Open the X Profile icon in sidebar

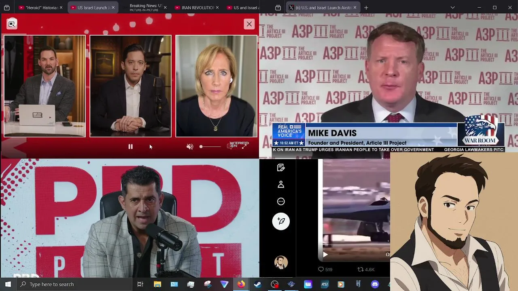[x=281, y=184]
